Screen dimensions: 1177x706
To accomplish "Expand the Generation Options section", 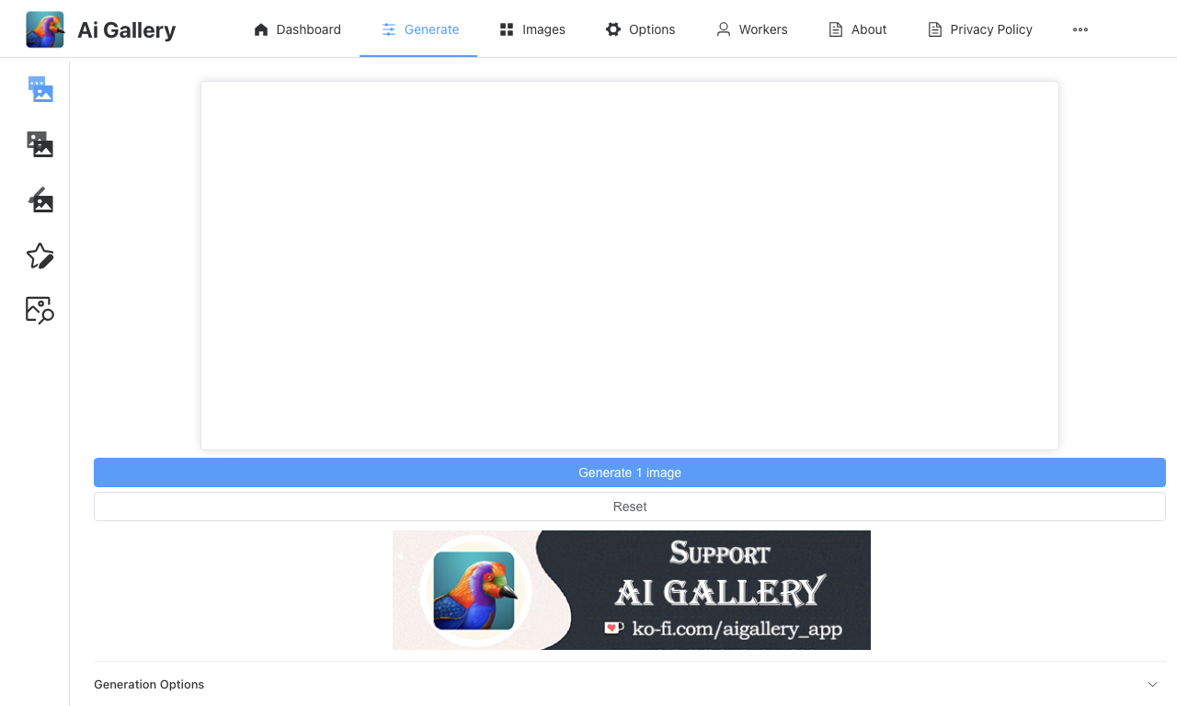I will click(x=630, y=685).
